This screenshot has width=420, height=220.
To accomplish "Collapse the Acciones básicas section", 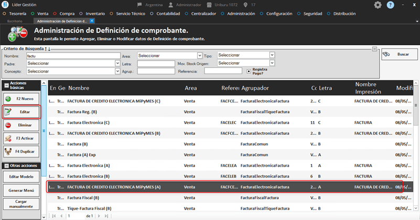I will point(6,86).
